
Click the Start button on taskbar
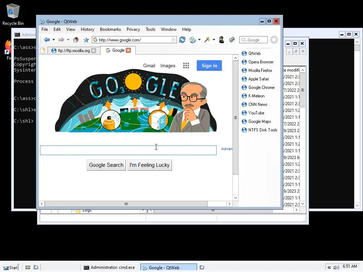(10, 267)
